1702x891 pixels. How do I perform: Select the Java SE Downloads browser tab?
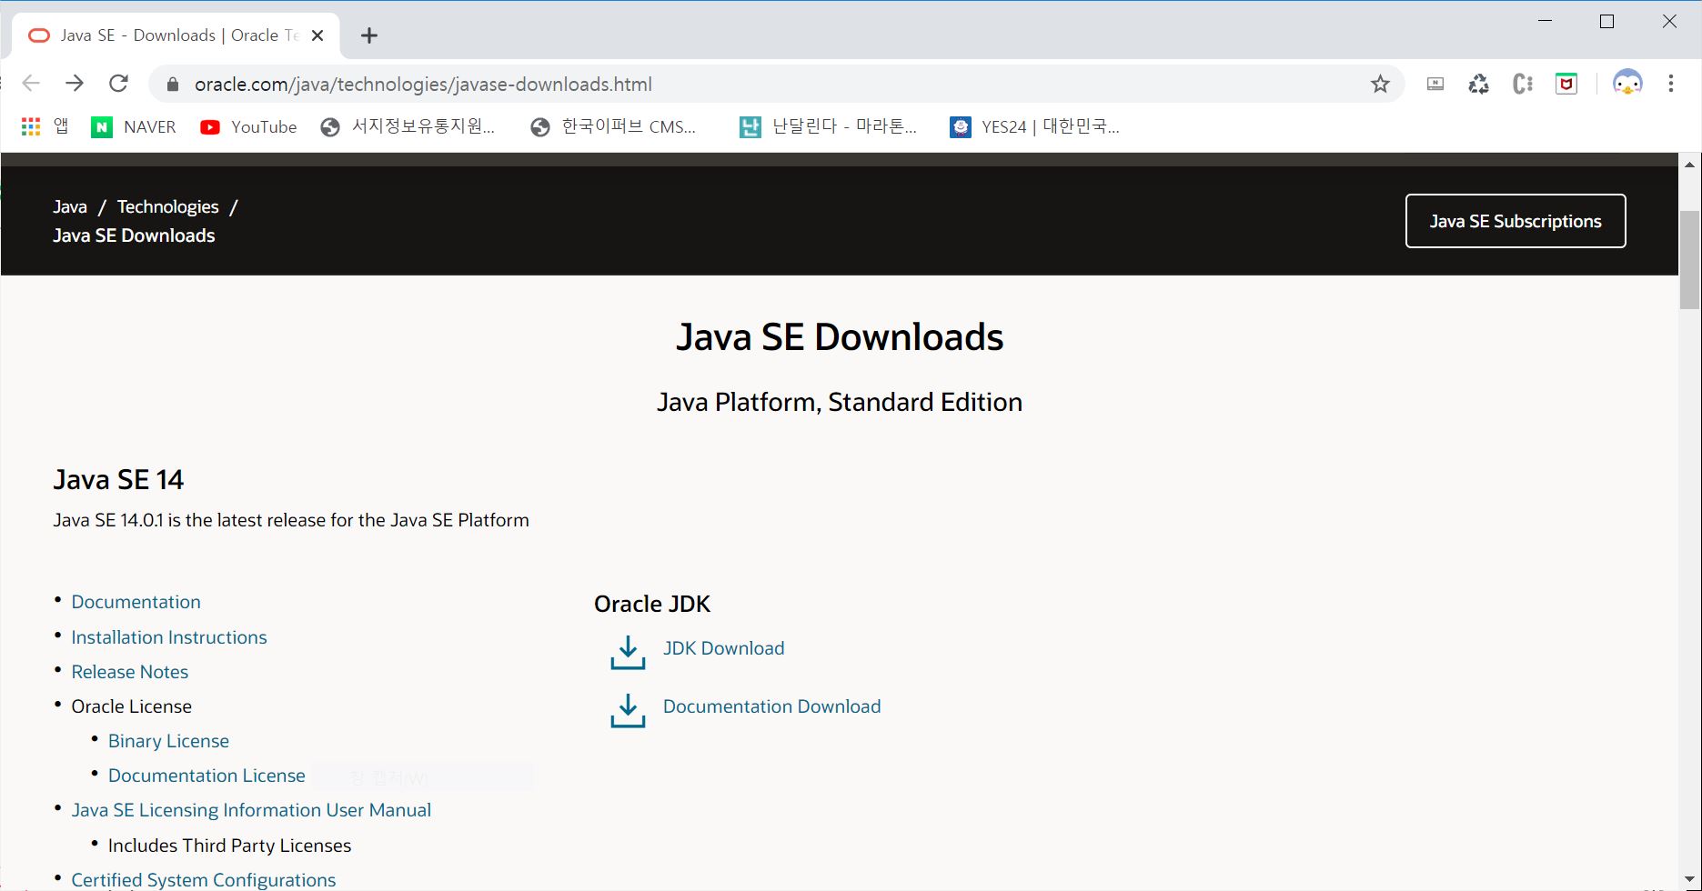click(x=176, y=35)
